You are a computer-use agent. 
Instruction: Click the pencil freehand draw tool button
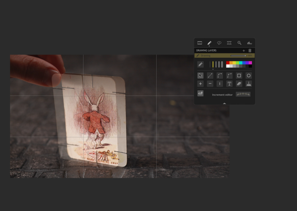click(200, 65)
